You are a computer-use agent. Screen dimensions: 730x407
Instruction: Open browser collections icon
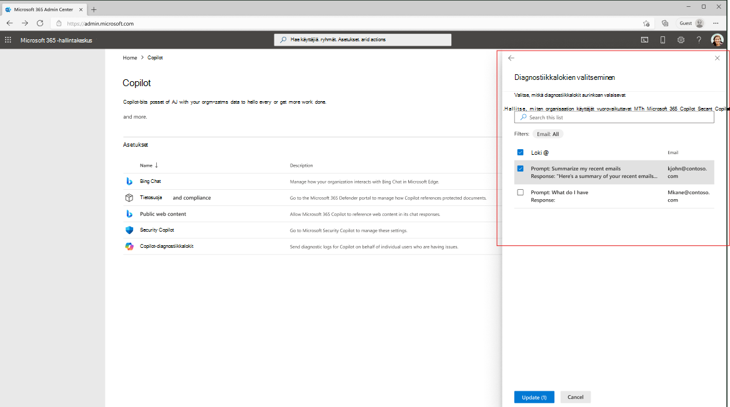pyautogui.click(x=665, y=23)
